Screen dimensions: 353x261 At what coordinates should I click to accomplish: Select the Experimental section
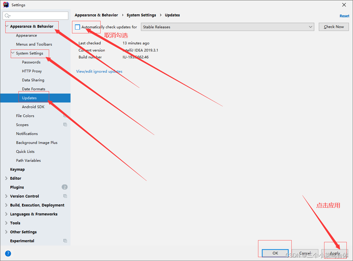(x=22, y=241)
